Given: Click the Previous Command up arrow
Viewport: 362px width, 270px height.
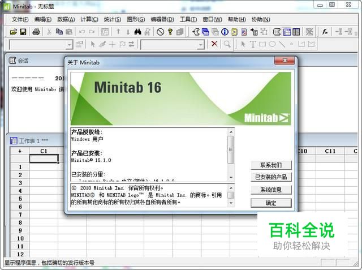Looking at the screenshot, I should (x=118, y=32).
